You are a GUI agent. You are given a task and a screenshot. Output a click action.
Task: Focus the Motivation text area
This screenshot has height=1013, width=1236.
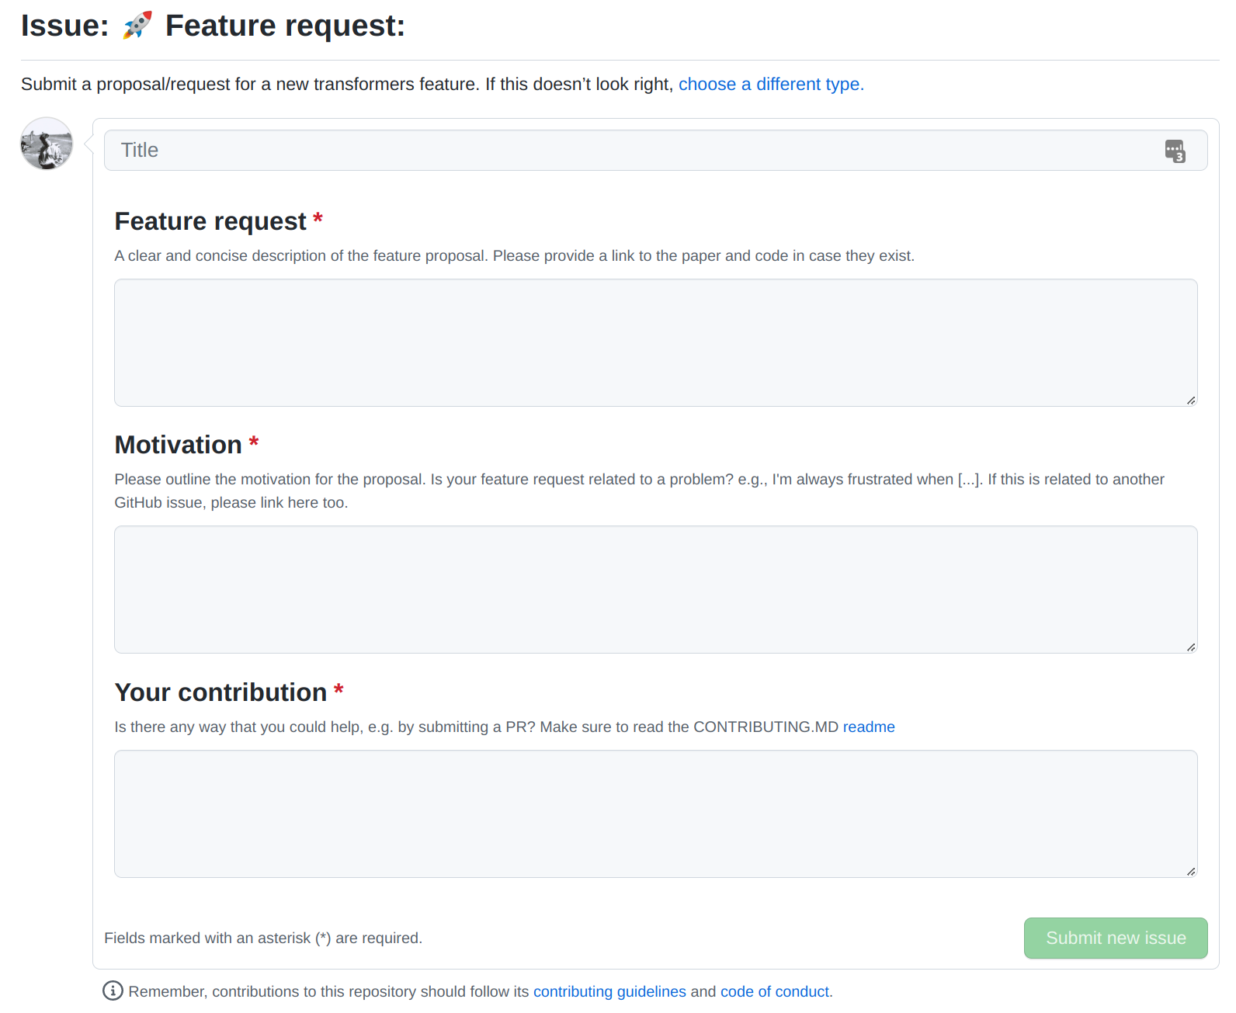pos(655,589)
